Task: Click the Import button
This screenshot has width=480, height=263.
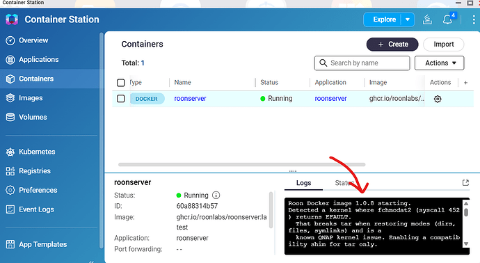Action: tap(444, 45)
